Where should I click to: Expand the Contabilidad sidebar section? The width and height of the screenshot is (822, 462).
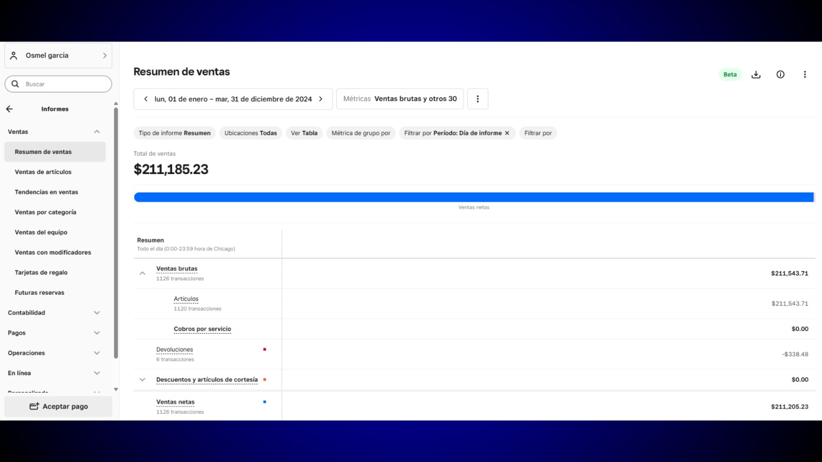(97, 313)
